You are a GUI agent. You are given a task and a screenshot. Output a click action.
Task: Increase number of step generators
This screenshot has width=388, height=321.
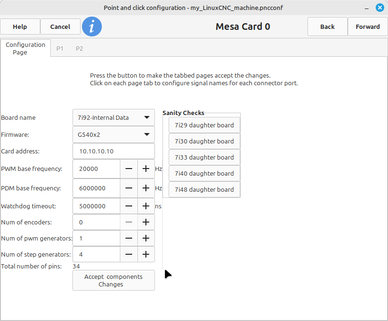tap(146, 254)
